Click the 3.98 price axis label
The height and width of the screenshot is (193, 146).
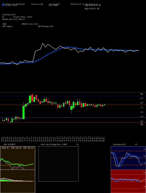click(x=142, y=117)
